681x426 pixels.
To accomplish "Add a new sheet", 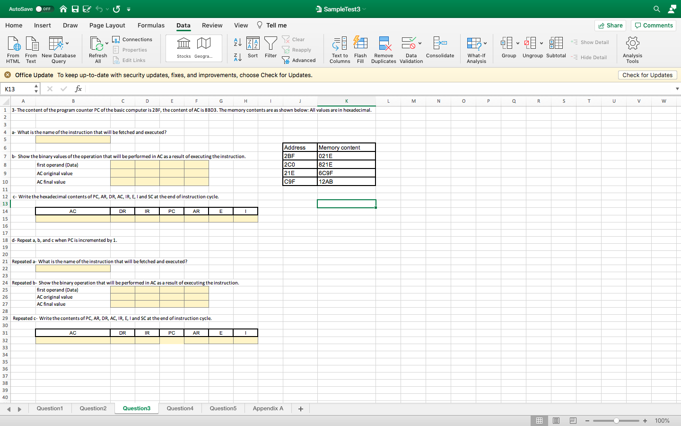I will coord(300,408).
